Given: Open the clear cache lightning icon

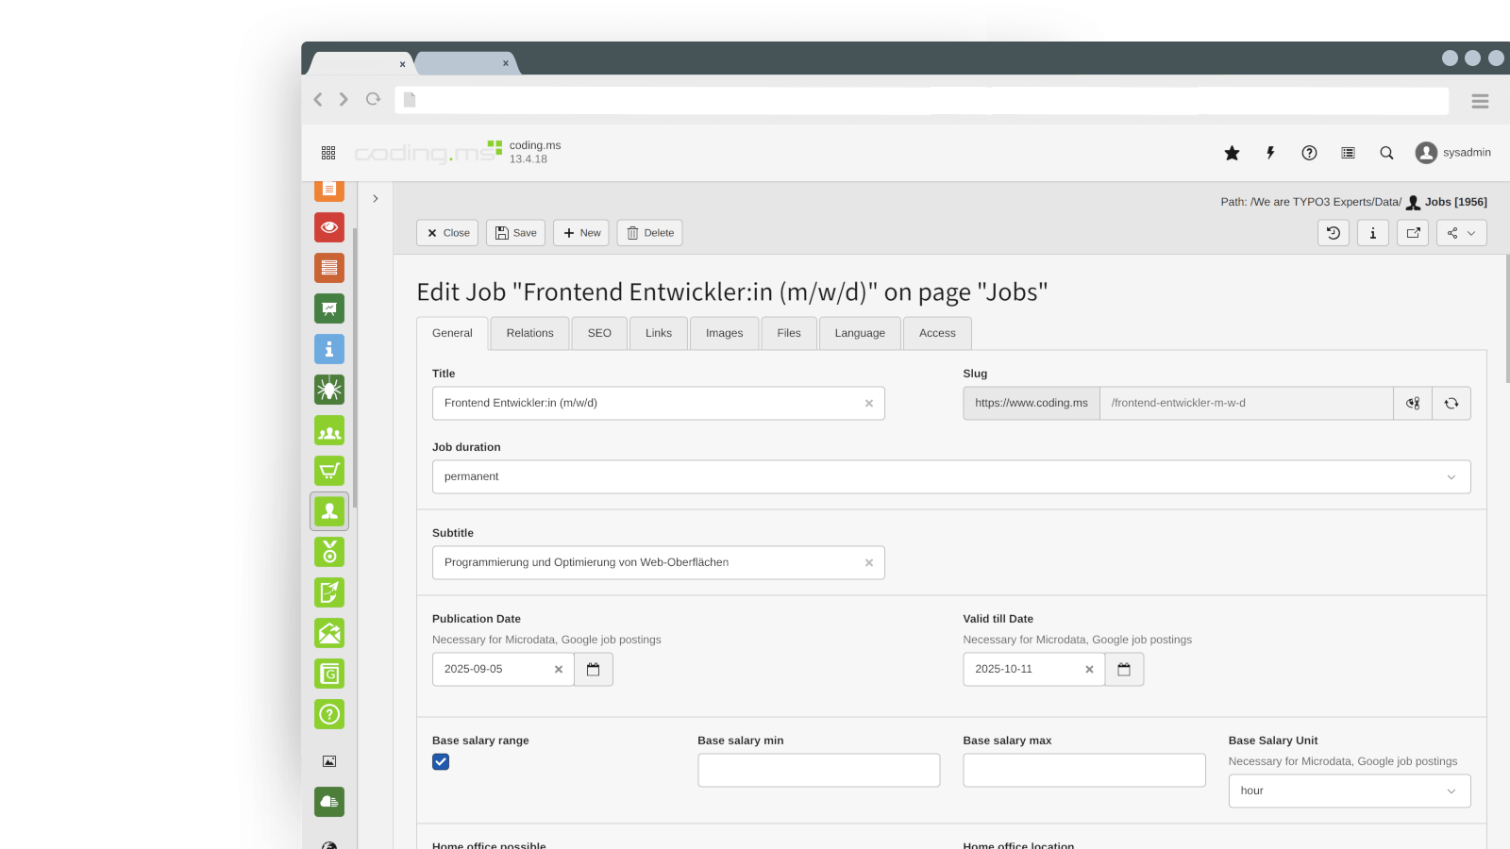Looking at the screenshot, I should click(x=1270, y=153).
